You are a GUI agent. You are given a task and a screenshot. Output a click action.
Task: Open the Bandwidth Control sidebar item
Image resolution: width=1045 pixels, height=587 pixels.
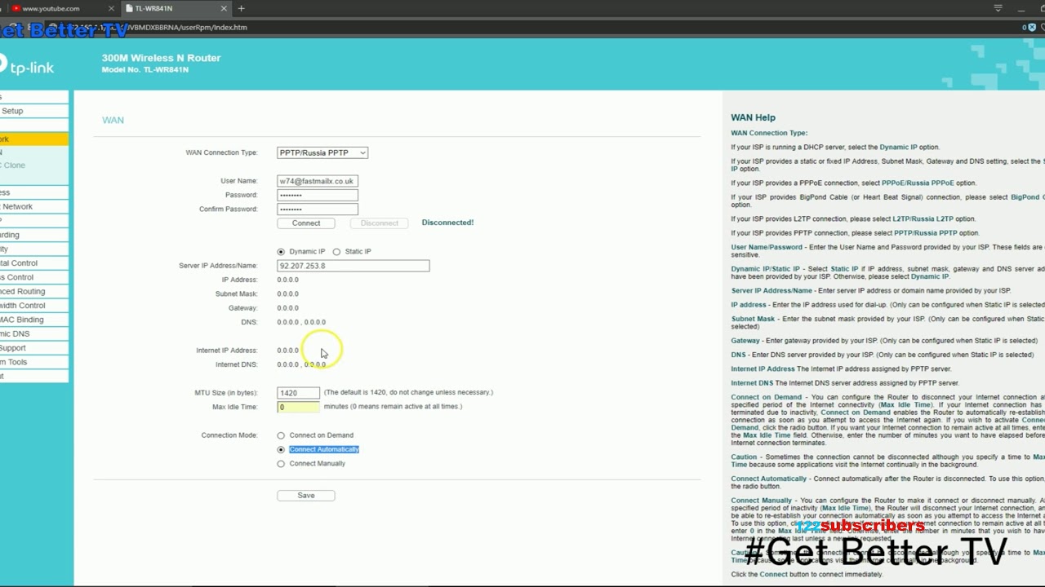click(x=33, y=306)
